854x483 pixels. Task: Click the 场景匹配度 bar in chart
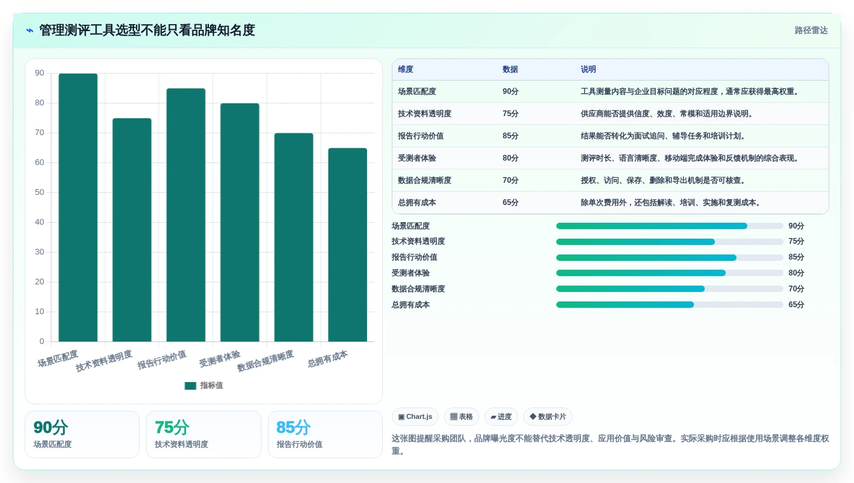78,208
